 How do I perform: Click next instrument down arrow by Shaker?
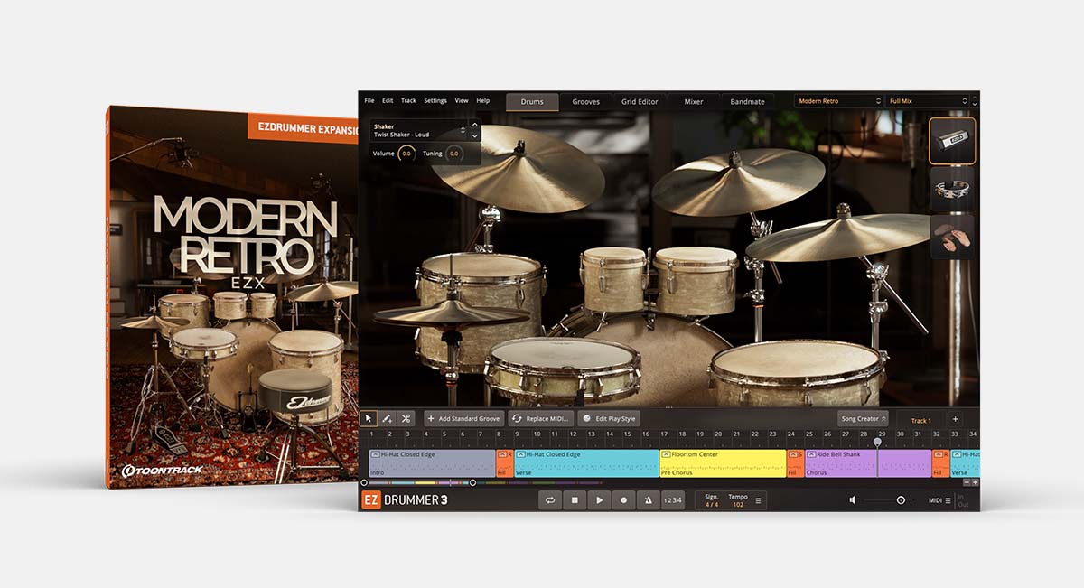(474, 135)
